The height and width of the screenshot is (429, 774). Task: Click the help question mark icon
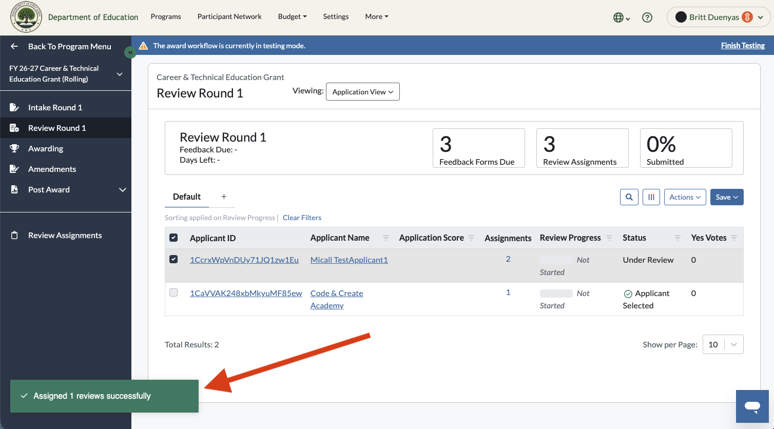click(647, 17)
